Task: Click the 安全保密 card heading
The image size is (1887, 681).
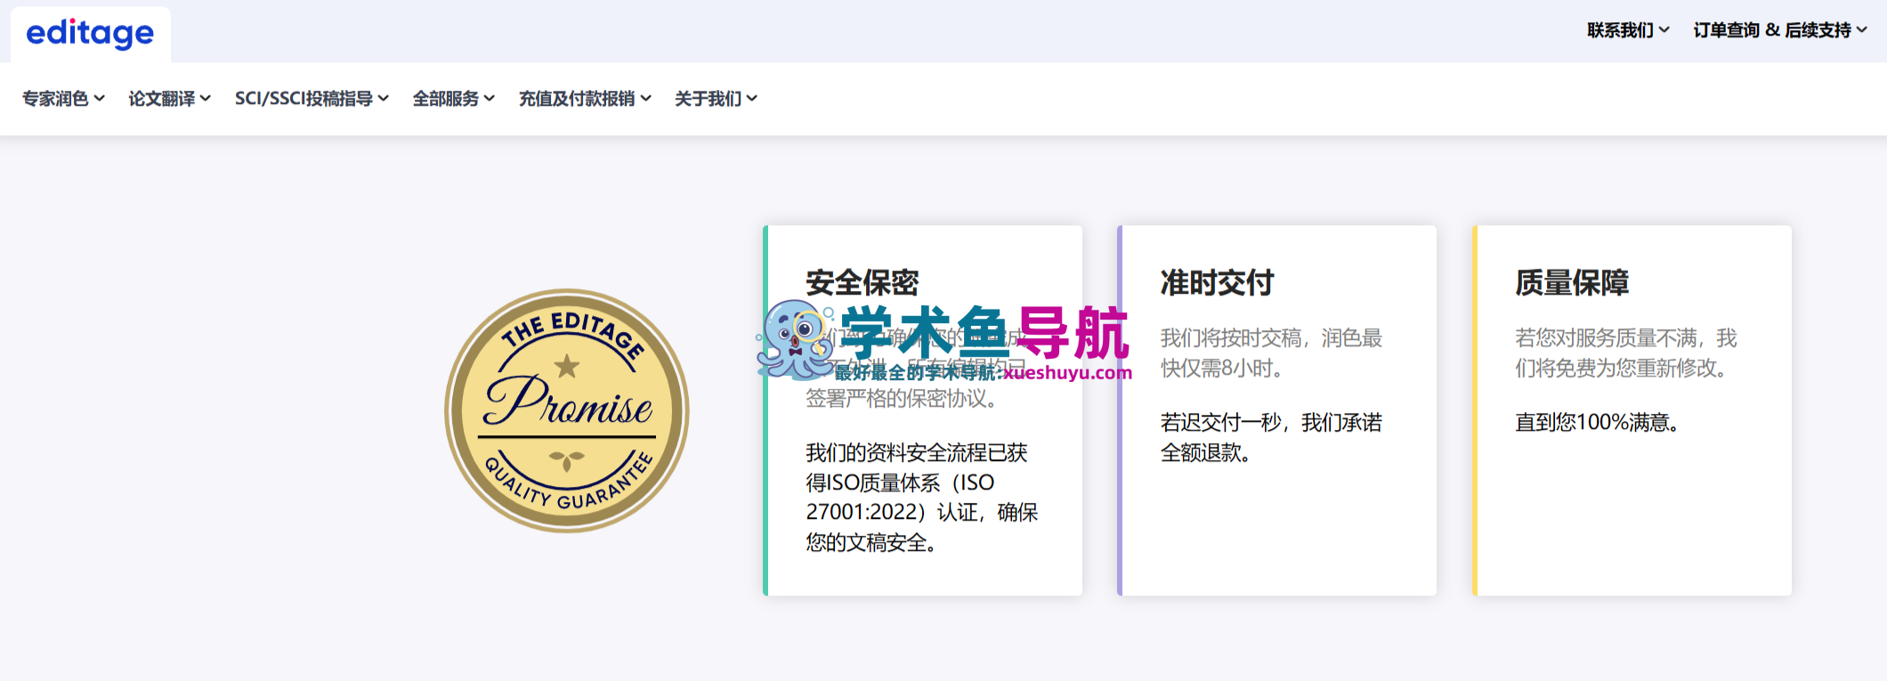Action: pyautogui.click(x=862, y=283)
